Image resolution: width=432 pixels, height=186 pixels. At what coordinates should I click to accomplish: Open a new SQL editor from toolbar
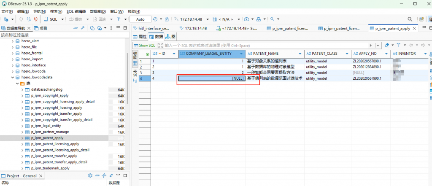[x=51, y=19]
